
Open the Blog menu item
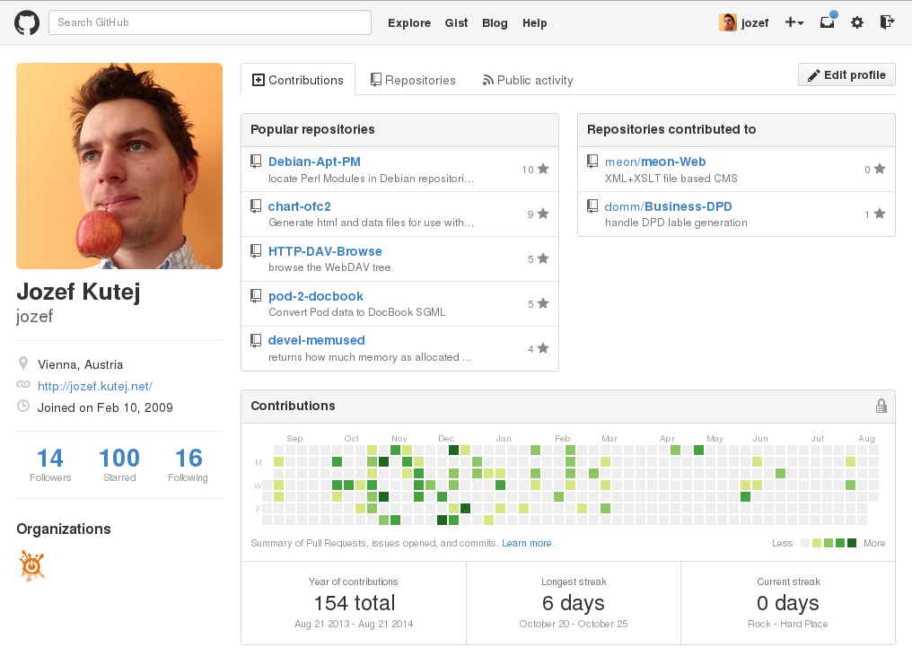click(495, 23)
